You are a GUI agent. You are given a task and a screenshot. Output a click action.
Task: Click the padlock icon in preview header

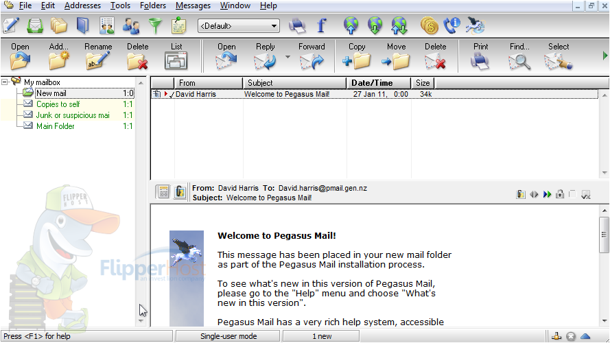click(x=560, y=194)
